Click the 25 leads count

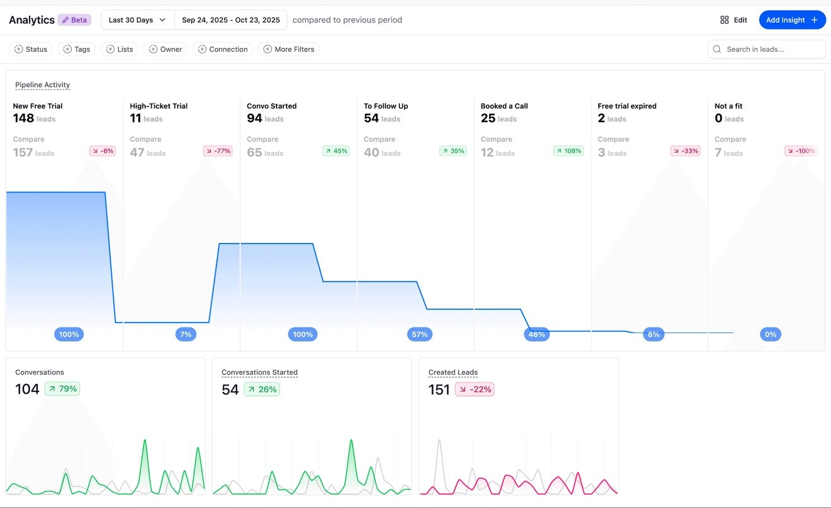[x=498, y=118]
